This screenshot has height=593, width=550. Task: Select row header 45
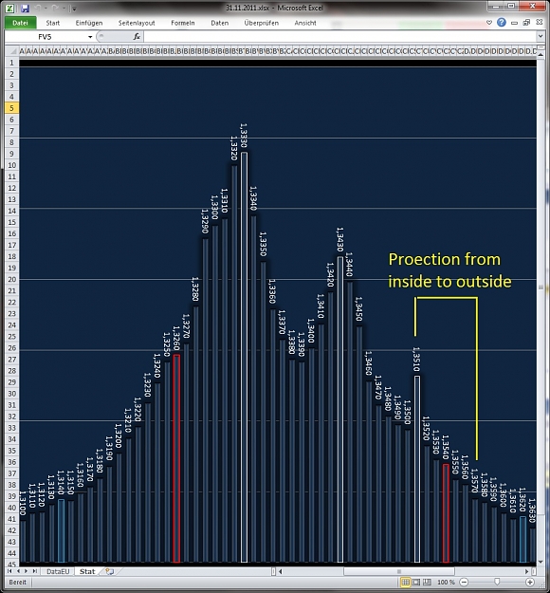coord(11,564)
